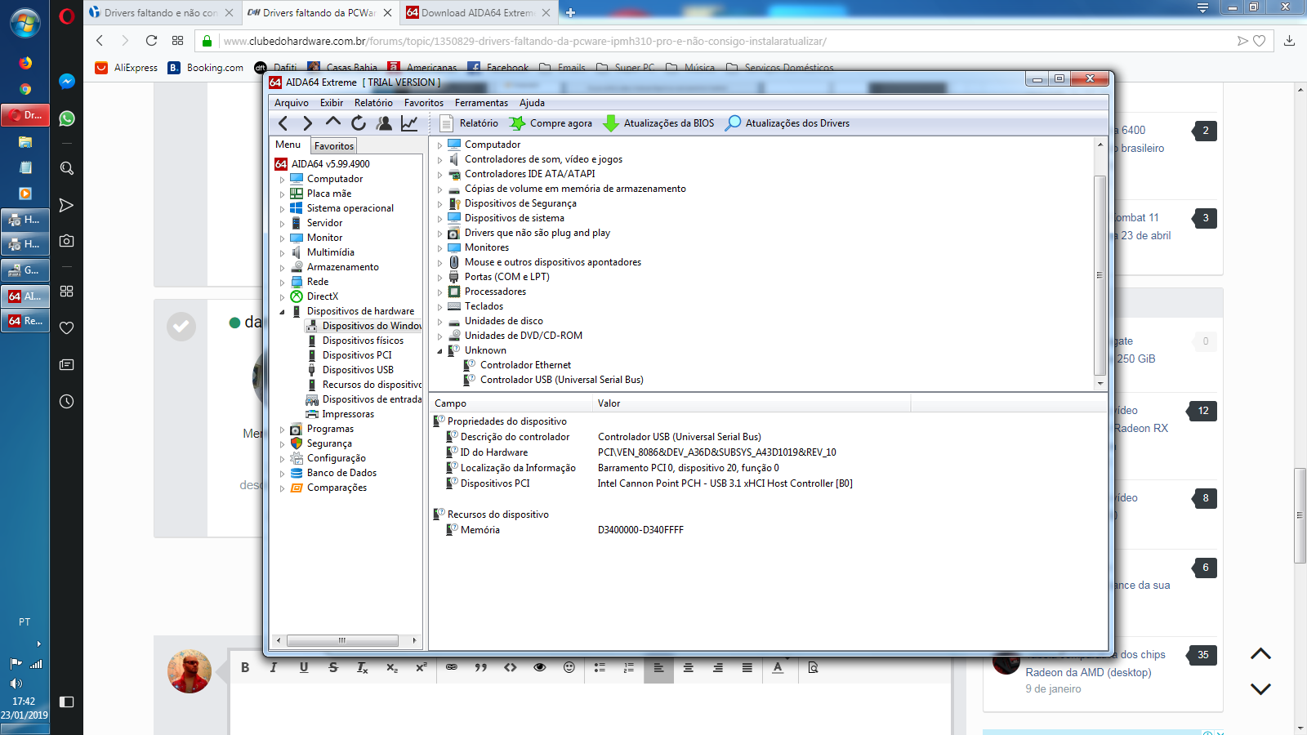Click the volume icon in system tray
Image resolution: width=1307 pixels, height=735 pixels.
coord(16,683)
